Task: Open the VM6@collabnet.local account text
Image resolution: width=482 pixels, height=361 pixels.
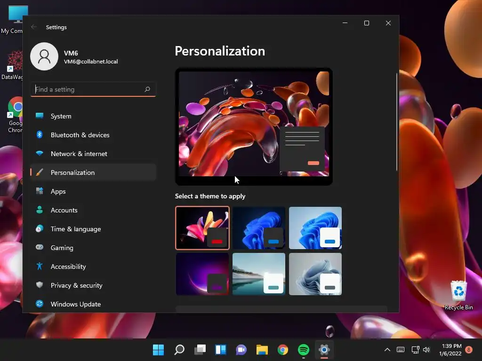Action: click(x=91, y=62)
